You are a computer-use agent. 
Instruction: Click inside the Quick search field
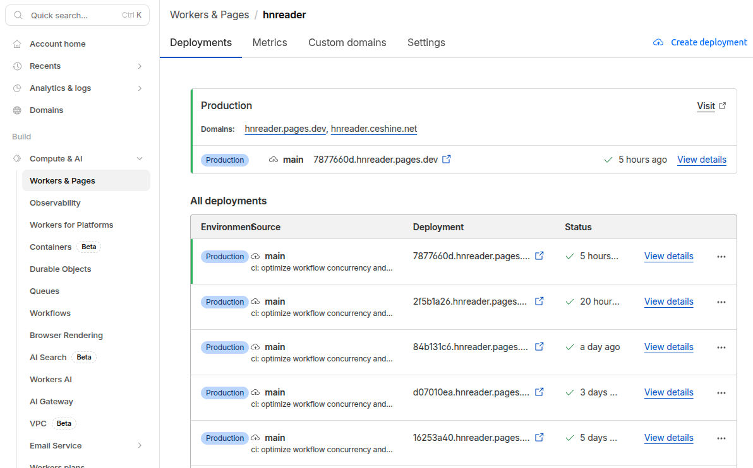(69, 15)
